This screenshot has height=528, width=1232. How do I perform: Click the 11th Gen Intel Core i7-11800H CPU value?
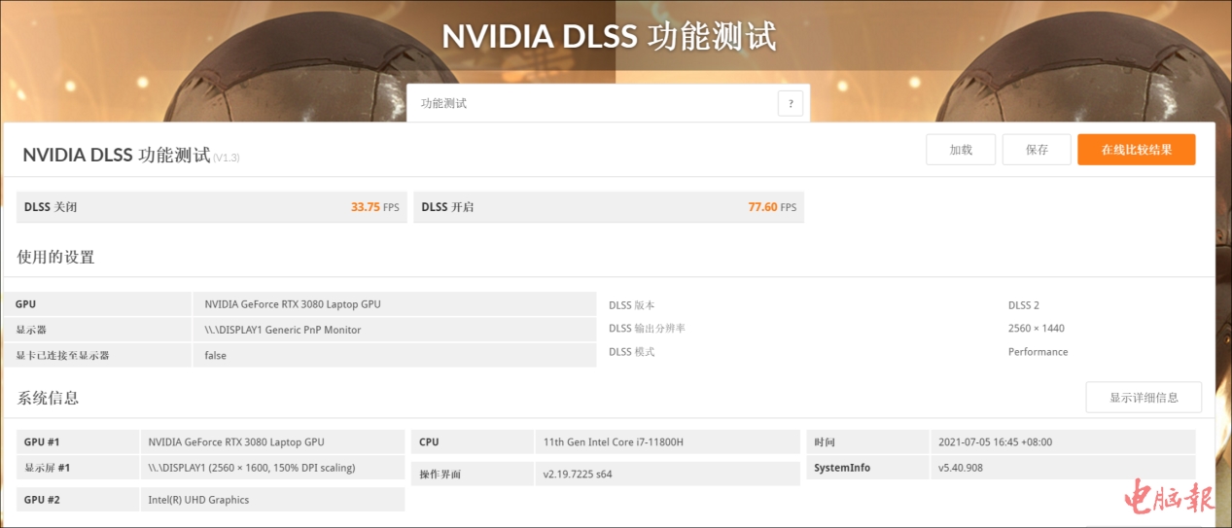click(613, 442)
